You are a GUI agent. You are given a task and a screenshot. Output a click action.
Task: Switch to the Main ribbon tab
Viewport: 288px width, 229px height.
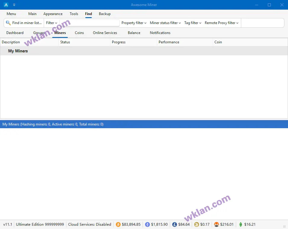(x=32, y=14)
